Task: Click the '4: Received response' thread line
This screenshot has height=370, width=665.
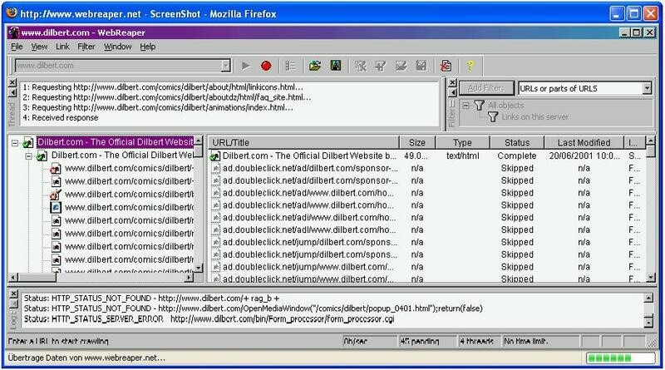Action: tap(60, 118)
